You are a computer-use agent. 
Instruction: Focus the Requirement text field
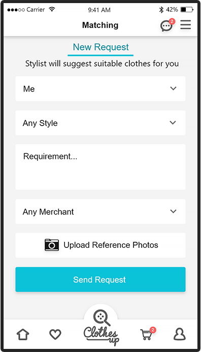tap(100, 167)
